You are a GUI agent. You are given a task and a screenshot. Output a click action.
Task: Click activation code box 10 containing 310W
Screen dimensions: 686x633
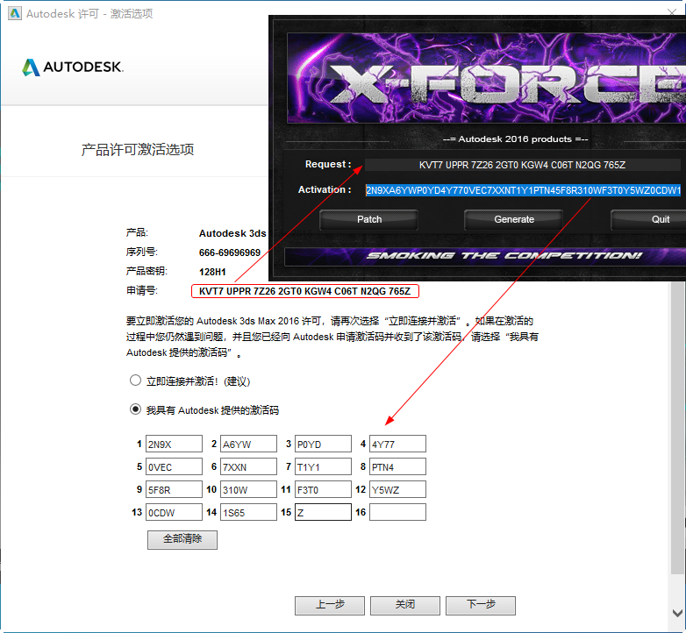tap(248, 489)
